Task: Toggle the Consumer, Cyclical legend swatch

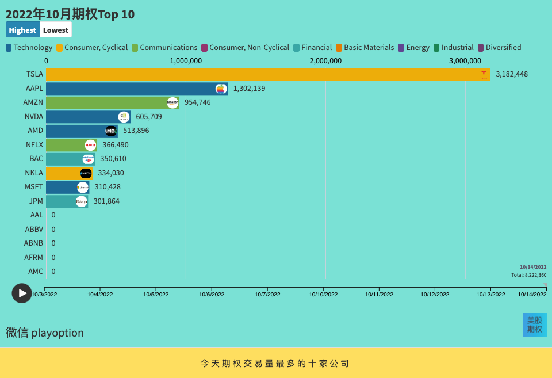Action: 59,48
